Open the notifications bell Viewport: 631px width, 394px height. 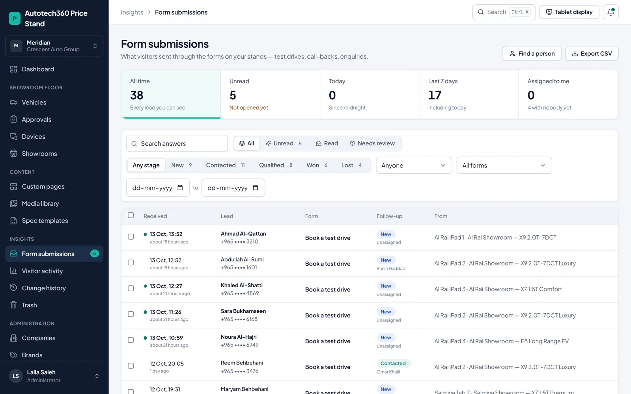(x=610, y=12)
